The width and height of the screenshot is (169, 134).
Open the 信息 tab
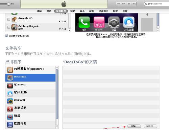point(49,11)
